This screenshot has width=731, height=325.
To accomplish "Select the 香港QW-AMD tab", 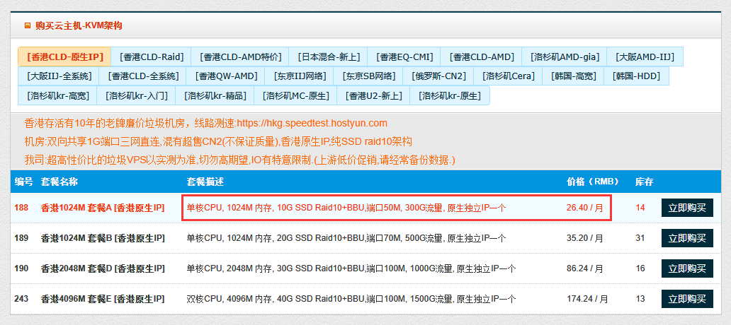I will tap(226, 76).
